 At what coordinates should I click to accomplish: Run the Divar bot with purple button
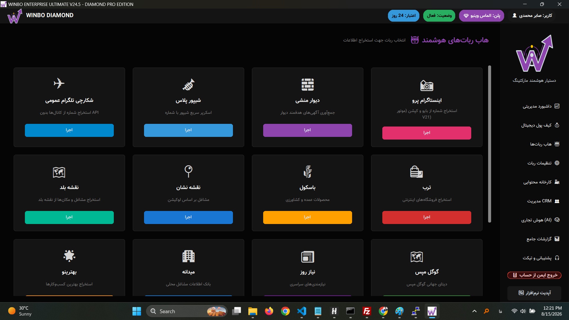(308, 130)
